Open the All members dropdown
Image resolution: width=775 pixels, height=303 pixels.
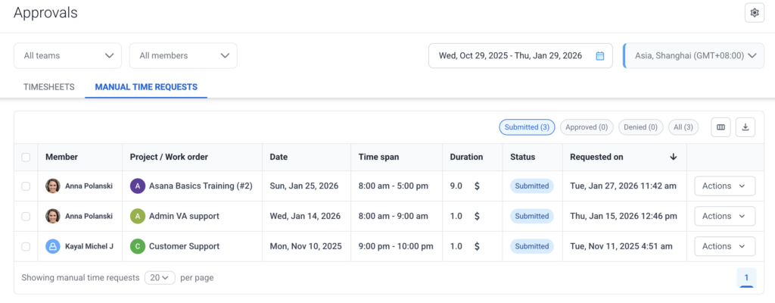(183, 55)
